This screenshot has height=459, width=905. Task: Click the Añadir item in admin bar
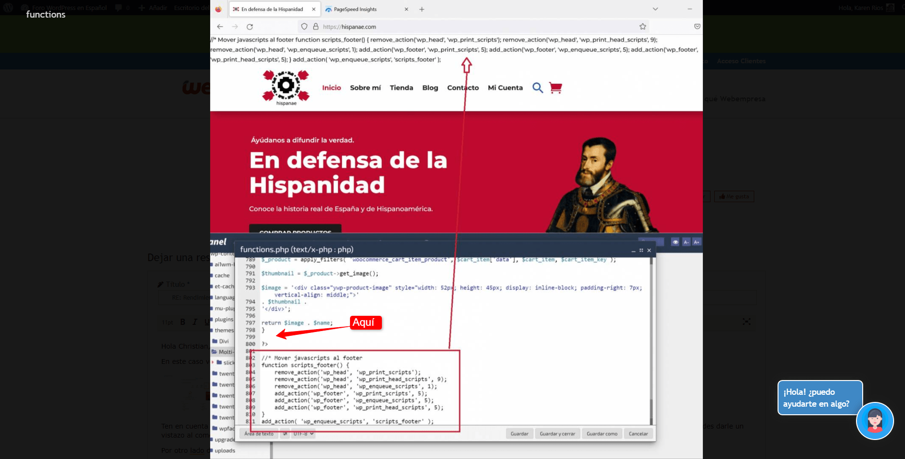pos(153,8)
